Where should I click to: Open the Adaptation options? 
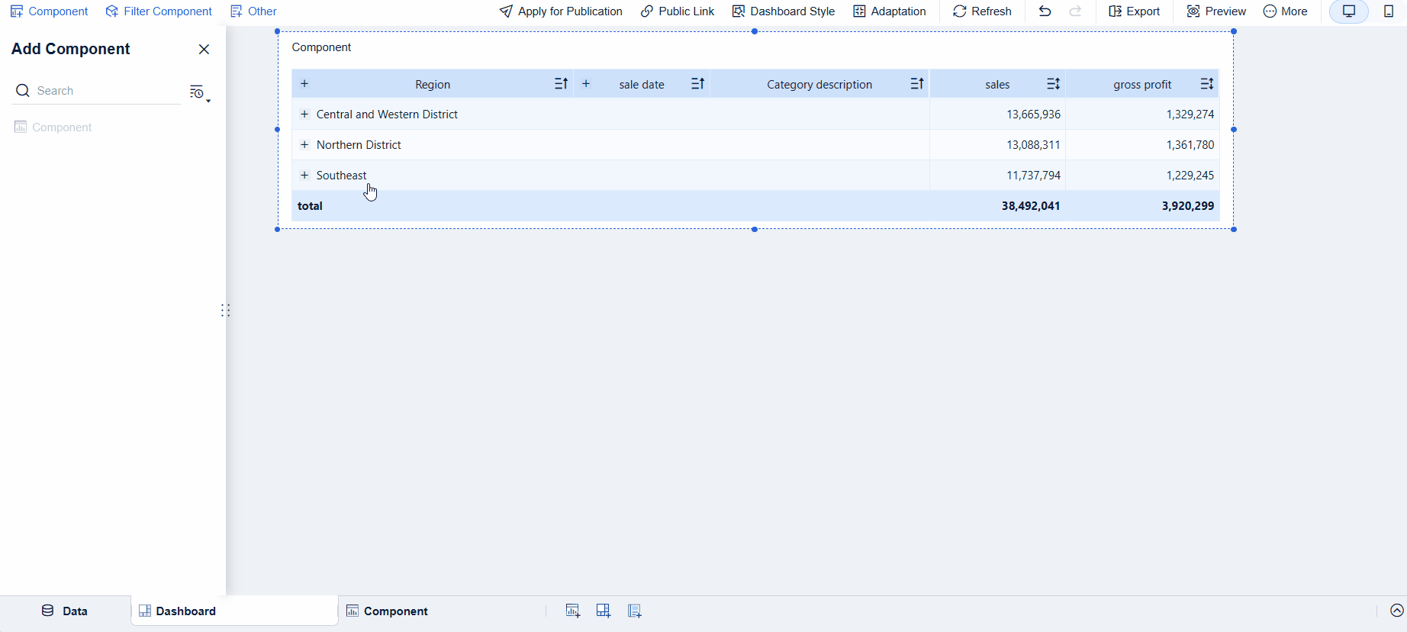click(890, 11)
